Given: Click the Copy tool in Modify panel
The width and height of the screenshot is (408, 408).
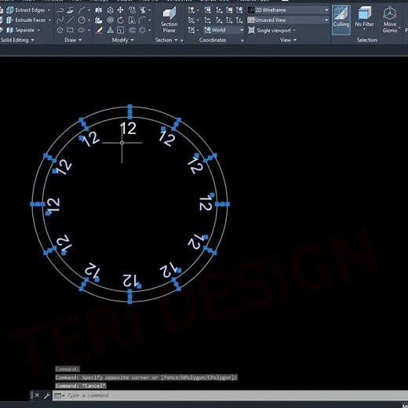Looking at the screenshot, I should (x=132, y=10).
